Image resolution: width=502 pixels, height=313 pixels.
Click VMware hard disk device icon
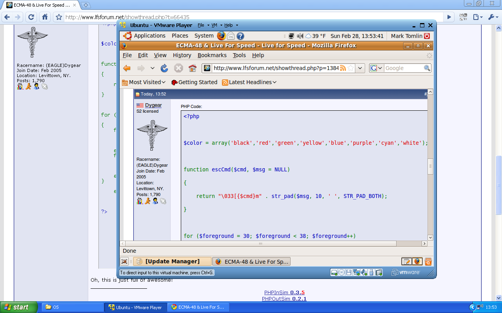[334, 272]
